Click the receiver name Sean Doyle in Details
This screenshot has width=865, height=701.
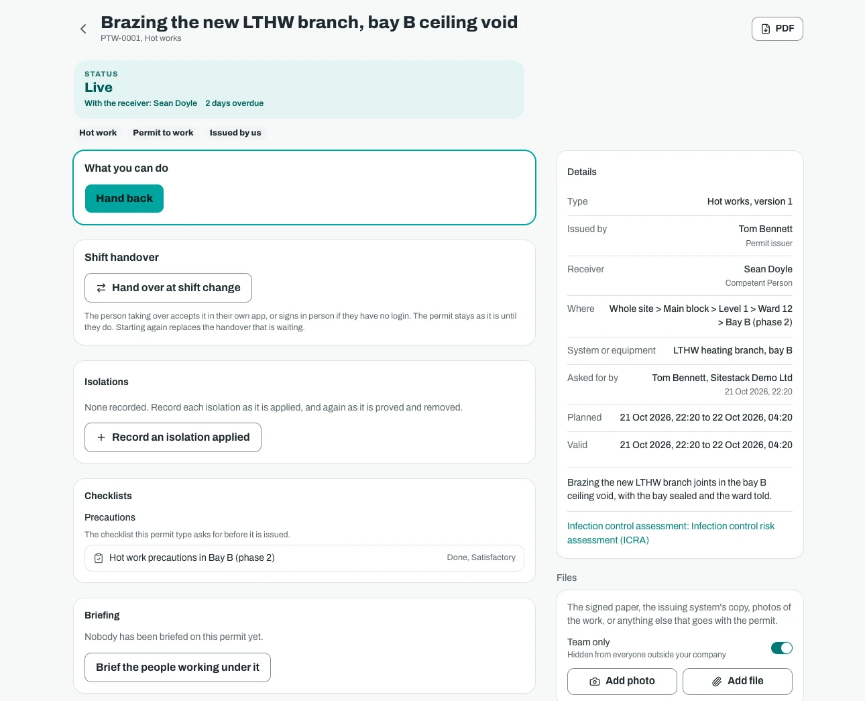768,270
